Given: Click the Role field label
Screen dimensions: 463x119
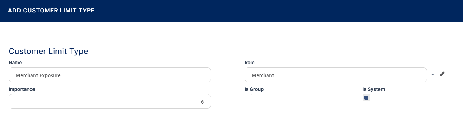Looking at the screenshot, I should (x=249, y=62).
